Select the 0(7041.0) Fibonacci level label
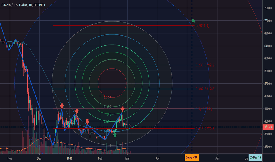This screenshot has width=275, height=162. [x=202, y=26]
